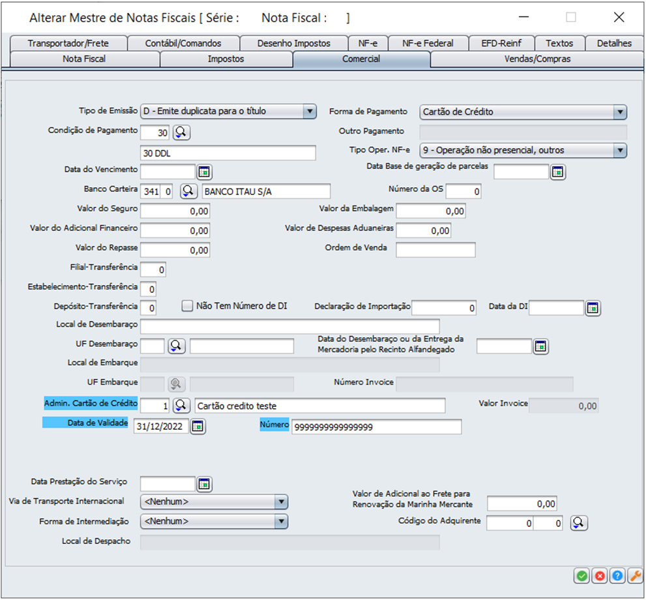This screenshot has width=646, height=600.
Task: Enable the Não Tem Número de DI checkbox
Action: pyautogui.click(x=188, y=306)
